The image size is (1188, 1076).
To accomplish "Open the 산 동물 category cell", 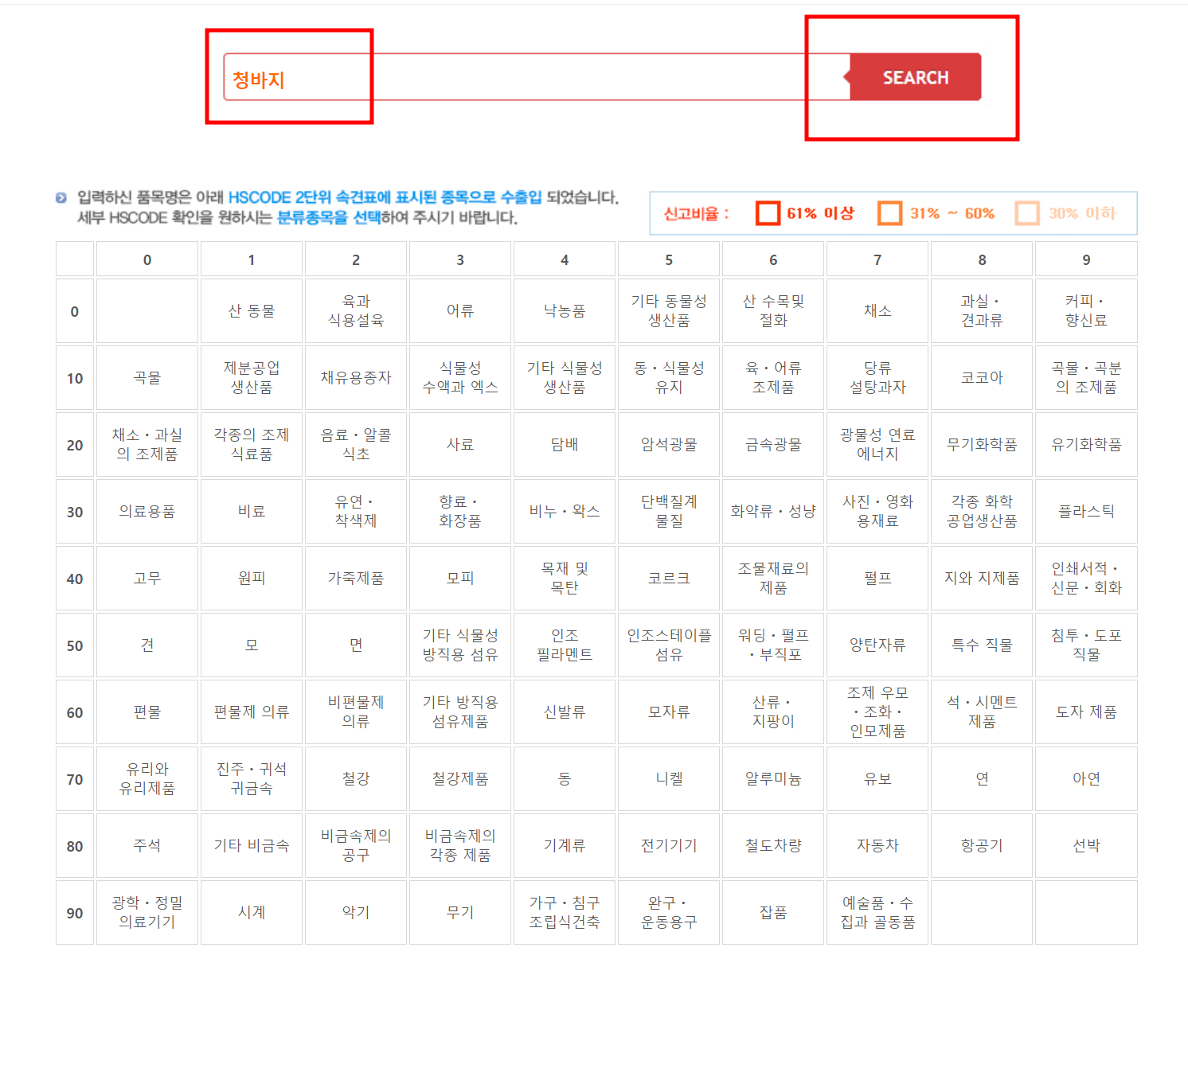I will point(252,311).
